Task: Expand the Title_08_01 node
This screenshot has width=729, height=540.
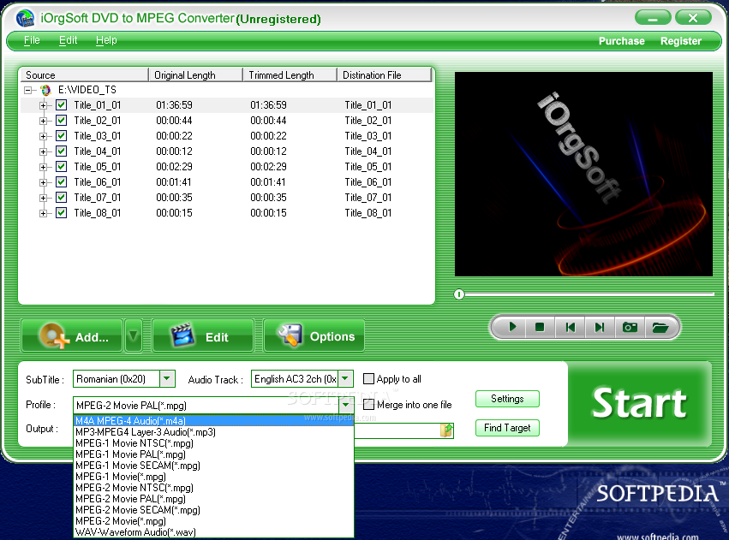Action: [43, 213]
